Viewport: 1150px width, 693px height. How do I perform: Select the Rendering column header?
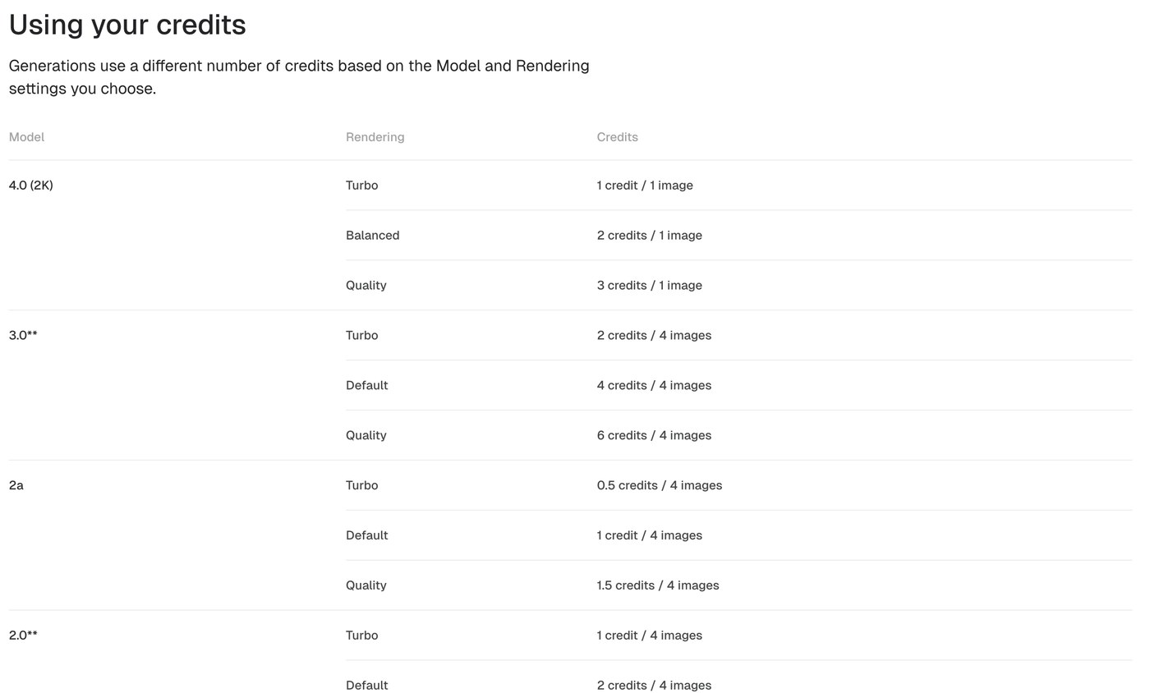(375, 137)
